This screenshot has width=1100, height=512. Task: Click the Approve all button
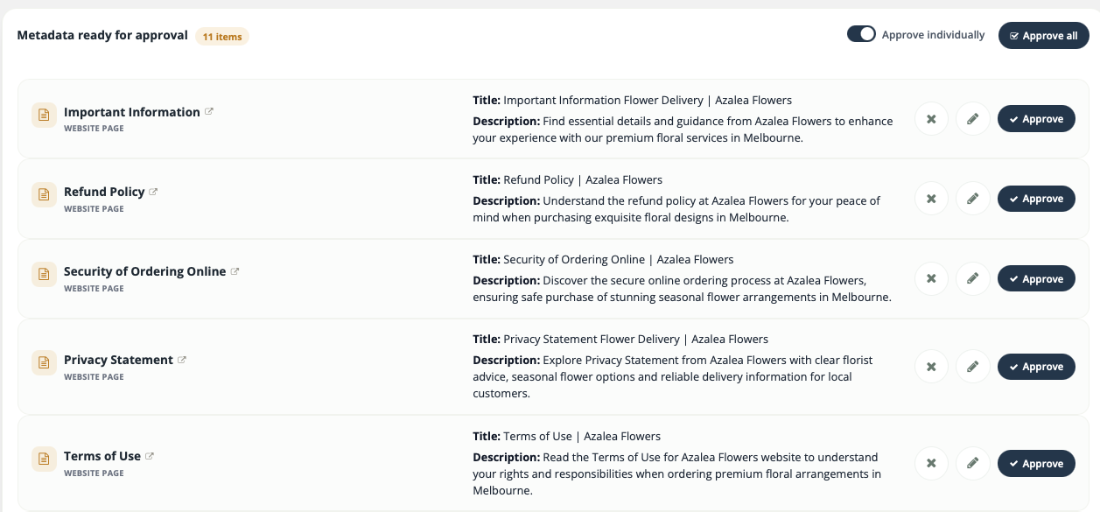pos(1043,36)
